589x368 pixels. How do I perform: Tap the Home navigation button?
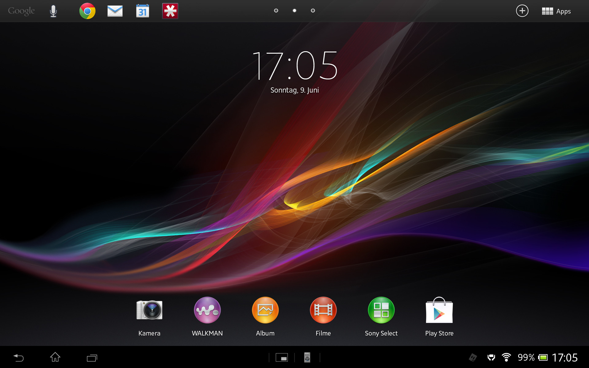(55, 357)
